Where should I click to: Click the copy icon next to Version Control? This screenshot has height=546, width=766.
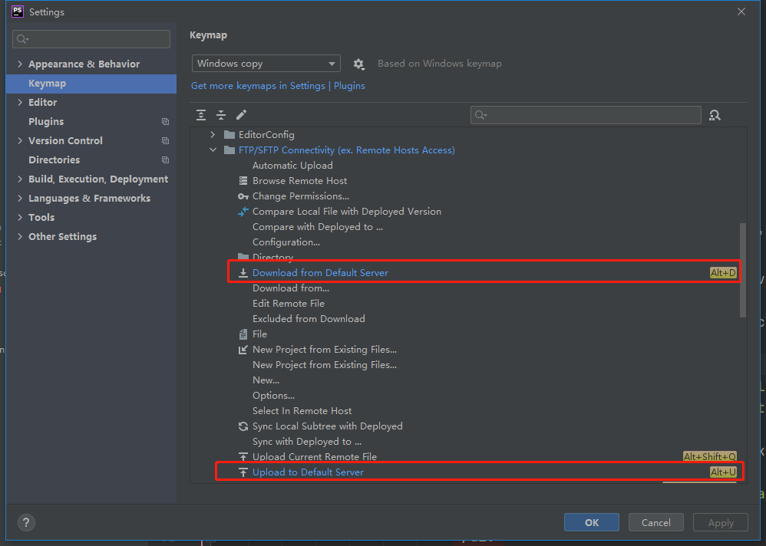coord(165,140)
